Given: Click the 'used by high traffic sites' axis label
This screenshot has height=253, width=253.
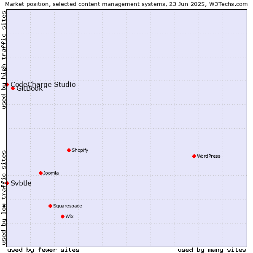Looking at the screenshot, I should [x=4, y=60].
